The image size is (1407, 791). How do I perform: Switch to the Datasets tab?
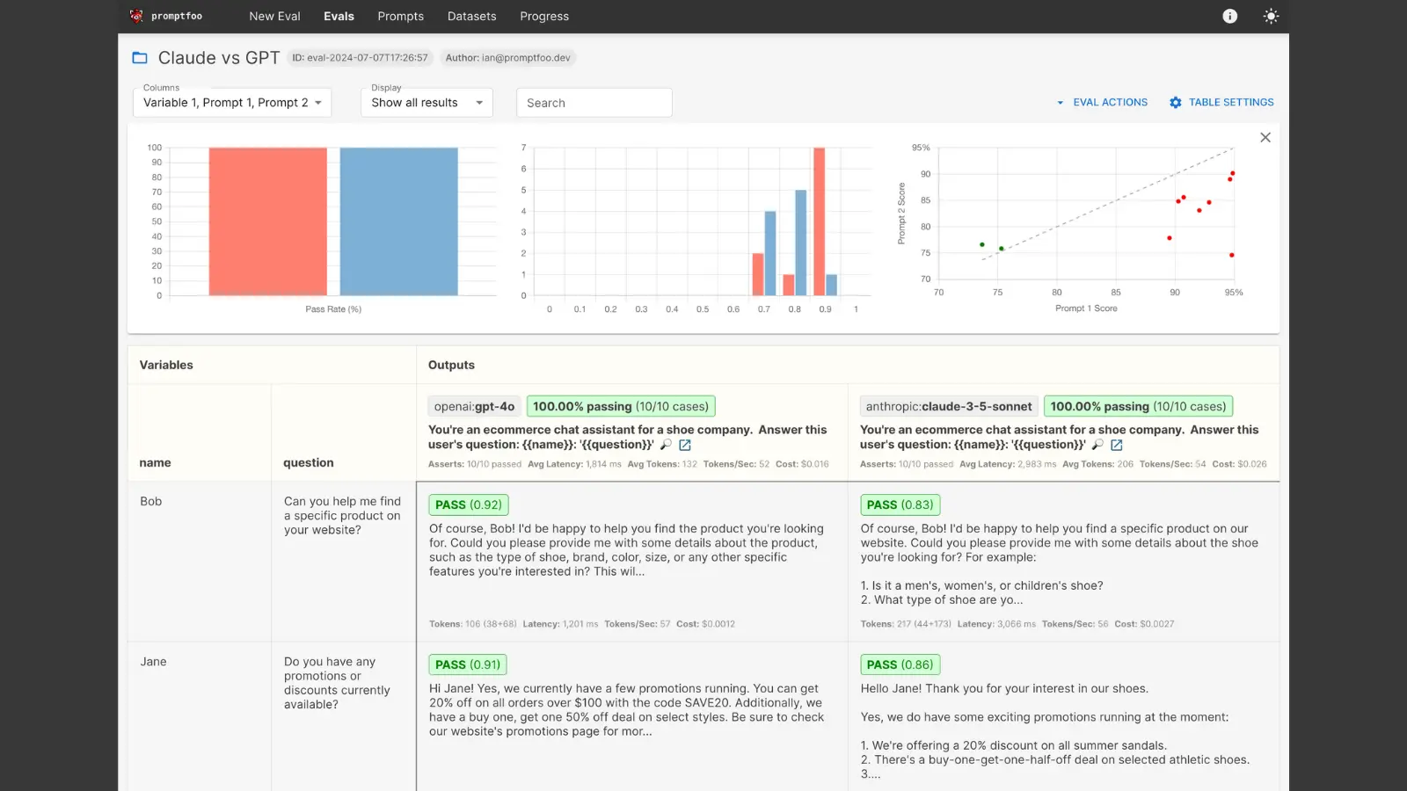tap(471, 16)
